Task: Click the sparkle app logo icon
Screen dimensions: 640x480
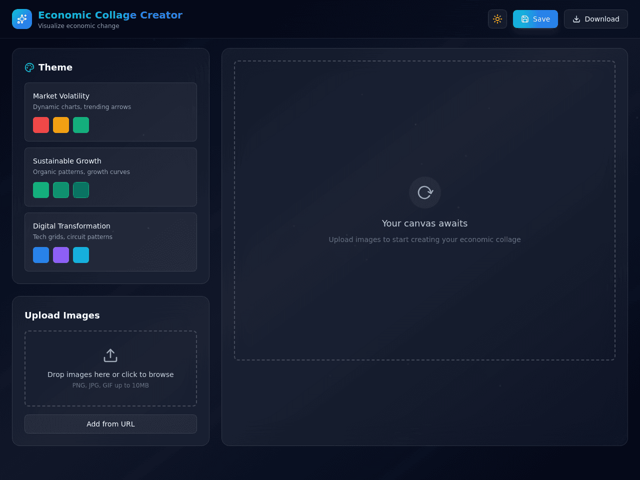Action: (x=22, y=19)
